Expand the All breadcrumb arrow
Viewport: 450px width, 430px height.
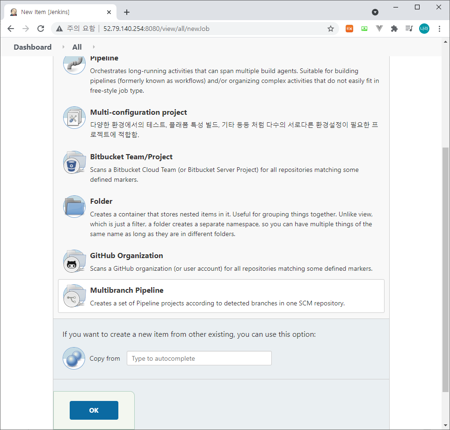point(94,47)
